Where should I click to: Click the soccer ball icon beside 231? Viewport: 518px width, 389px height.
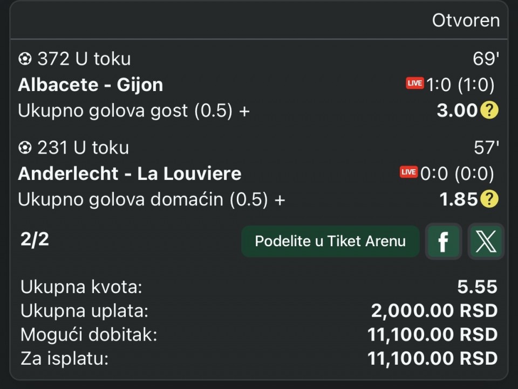25,148
